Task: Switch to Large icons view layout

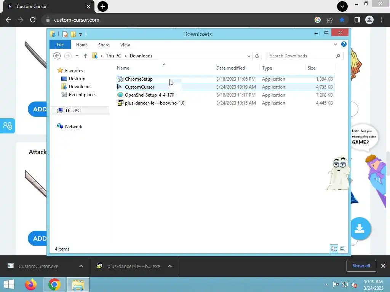Action: pyautogui.click(x=342, y=249)
